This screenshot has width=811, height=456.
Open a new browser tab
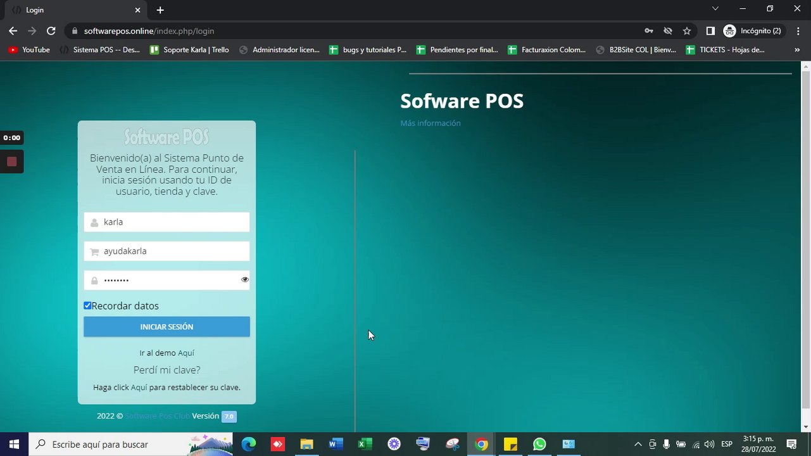tap(160, 10)
